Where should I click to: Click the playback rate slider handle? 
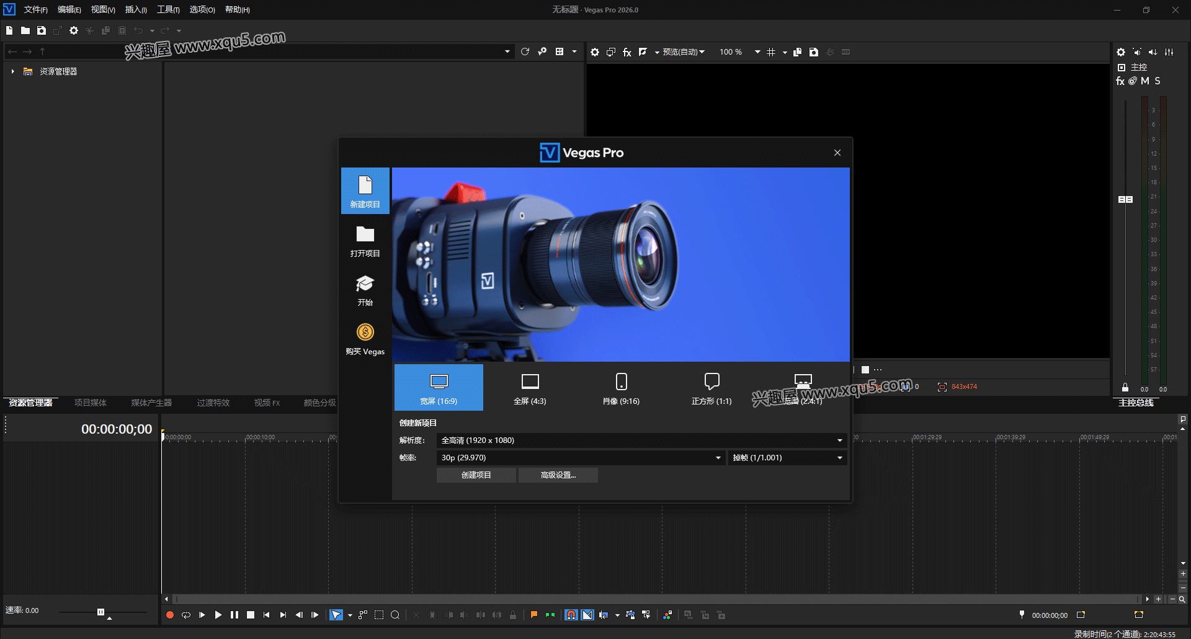coord(100,612)
